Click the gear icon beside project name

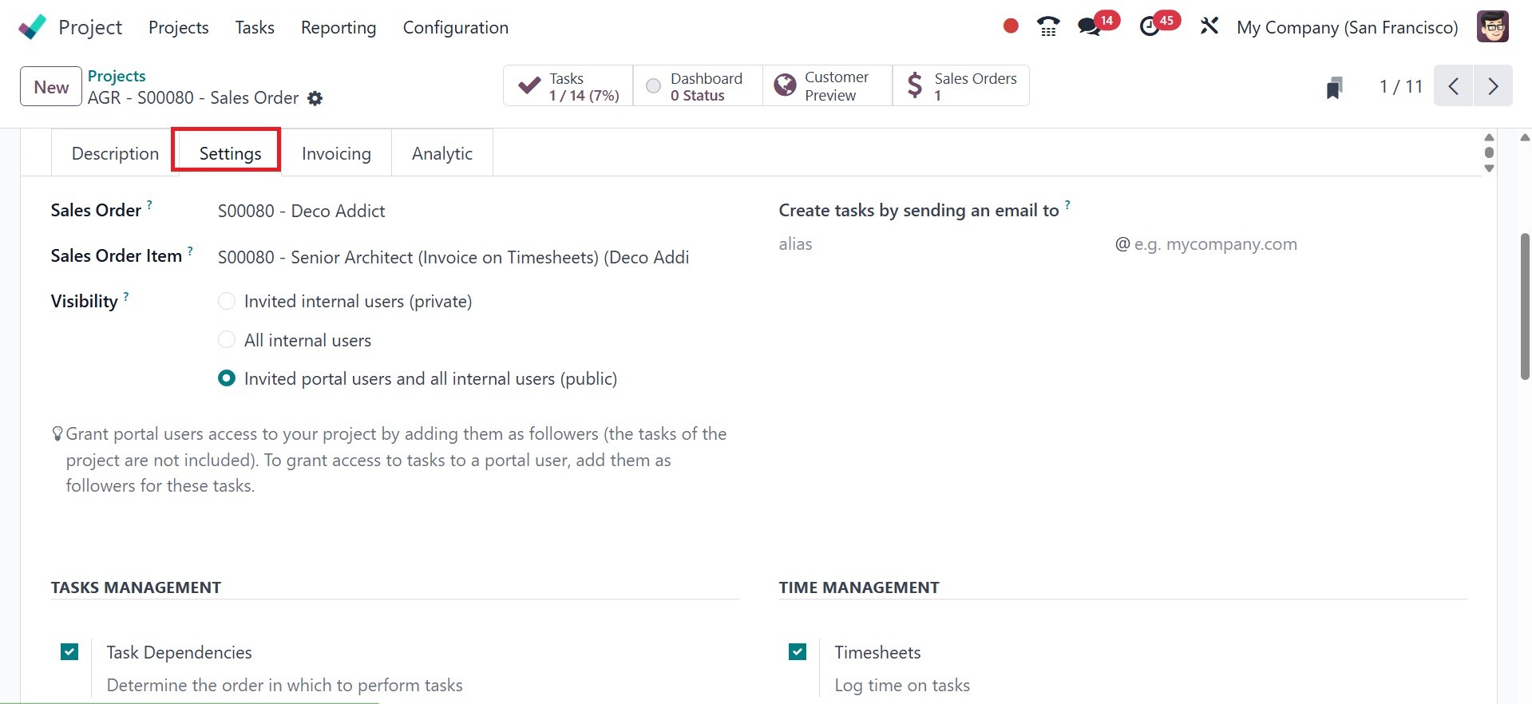point(315,98)
